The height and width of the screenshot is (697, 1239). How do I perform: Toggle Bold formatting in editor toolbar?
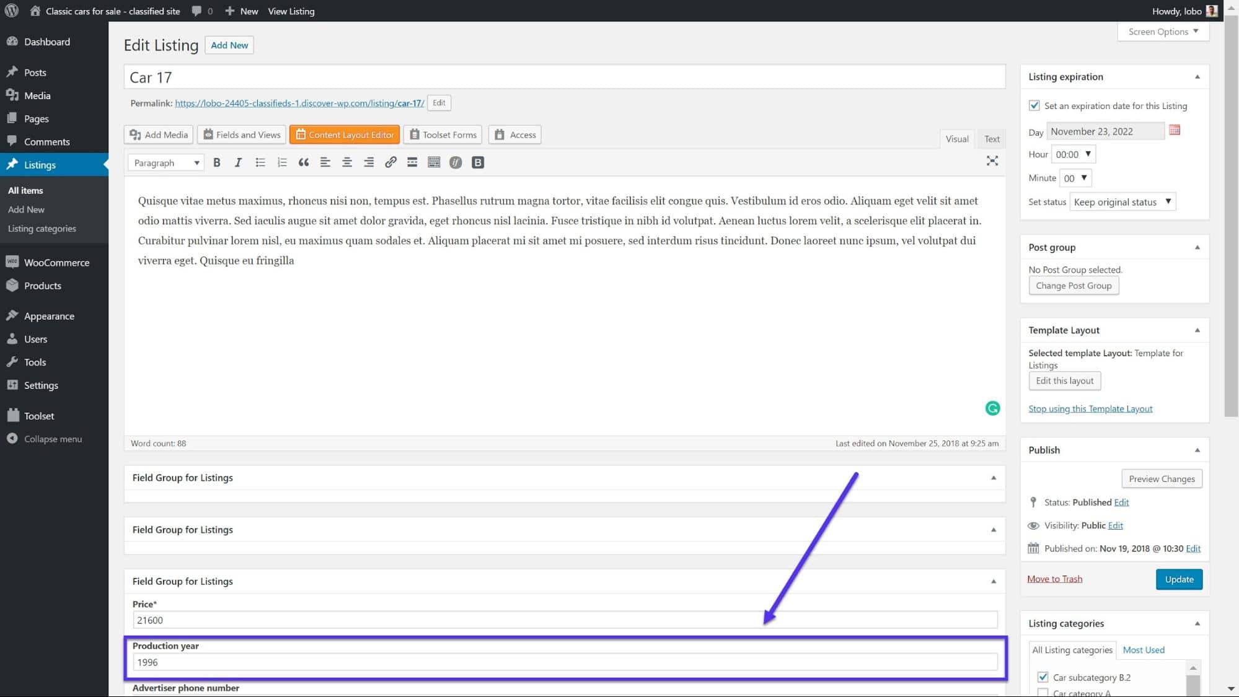[216, 162]
